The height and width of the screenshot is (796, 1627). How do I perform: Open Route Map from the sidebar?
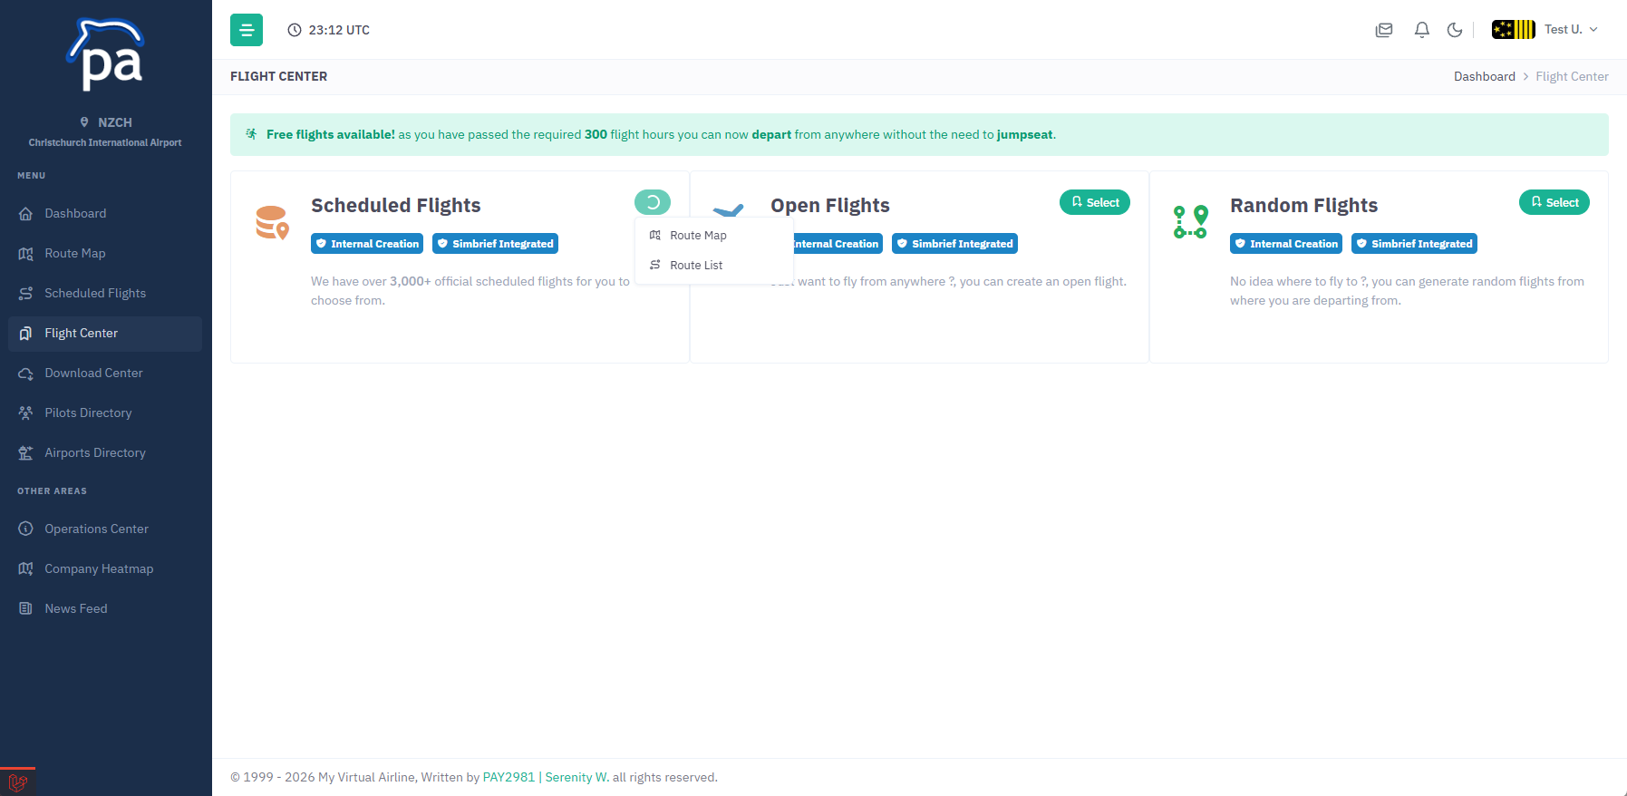pyautogui.click(x=105, y=253)
